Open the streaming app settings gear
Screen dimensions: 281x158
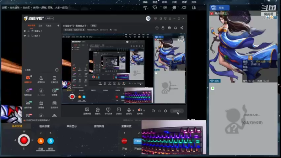pyautogui.click(x=165, y=111)
